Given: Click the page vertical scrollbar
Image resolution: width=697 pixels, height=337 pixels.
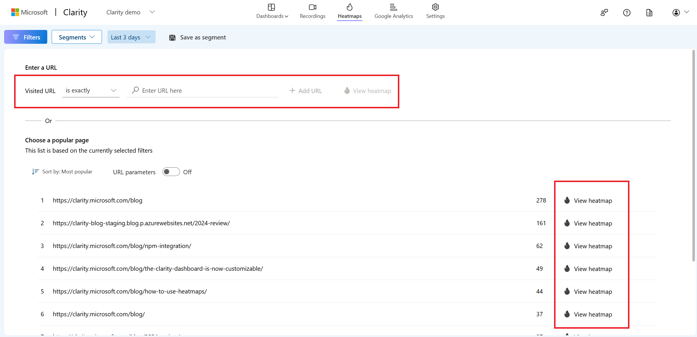Looking at the screenshot, I should (x=694, y=156).
